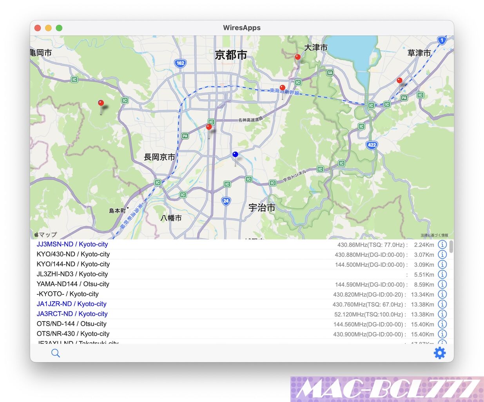Screen dimensions: 484x402
Task: Select red pin near 長岡京市 interchange
Action: click(209, 128)
